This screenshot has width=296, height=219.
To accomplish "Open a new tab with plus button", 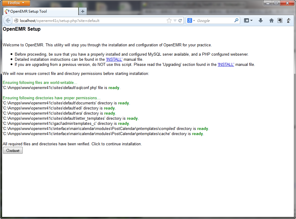I will (83, 11).
